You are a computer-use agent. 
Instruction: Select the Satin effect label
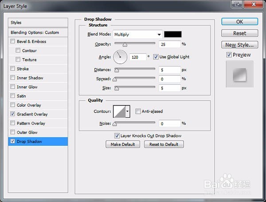(21, 96)
